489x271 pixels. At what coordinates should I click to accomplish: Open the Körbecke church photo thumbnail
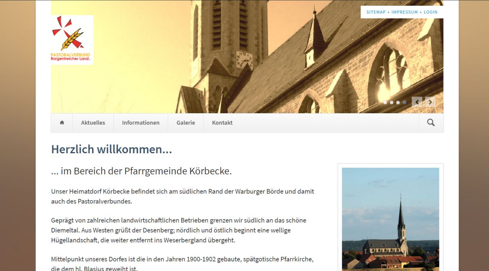pos(390,219)
